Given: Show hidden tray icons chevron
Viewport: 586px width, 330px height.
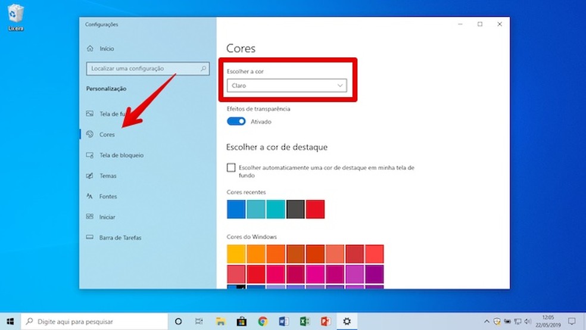Looking at the screenshot, I should (x=487, y=322).
